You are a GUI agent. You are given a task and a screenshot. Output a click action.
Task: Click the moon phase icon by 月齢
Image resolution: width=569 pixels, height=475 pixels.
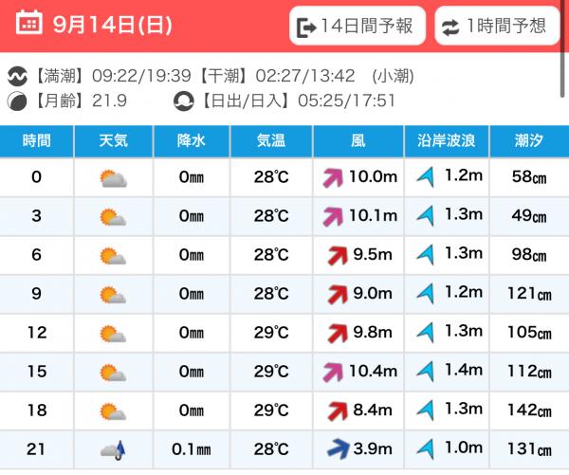point(17,100)
